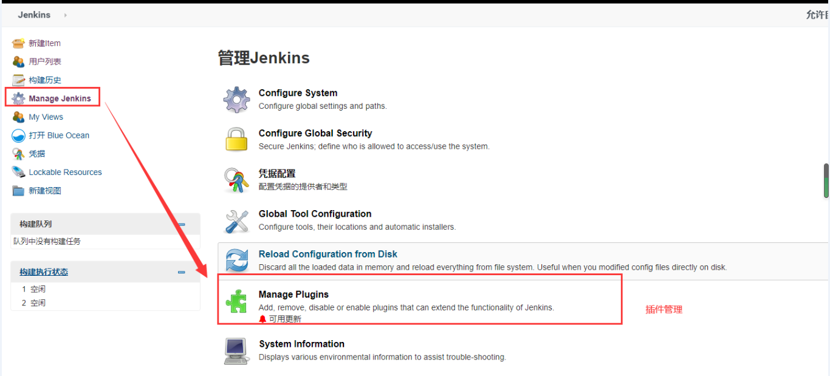Screen dimensions: 830x376
Task: Click the Blue Ocean circle icon
Action: tap(18, 135)
